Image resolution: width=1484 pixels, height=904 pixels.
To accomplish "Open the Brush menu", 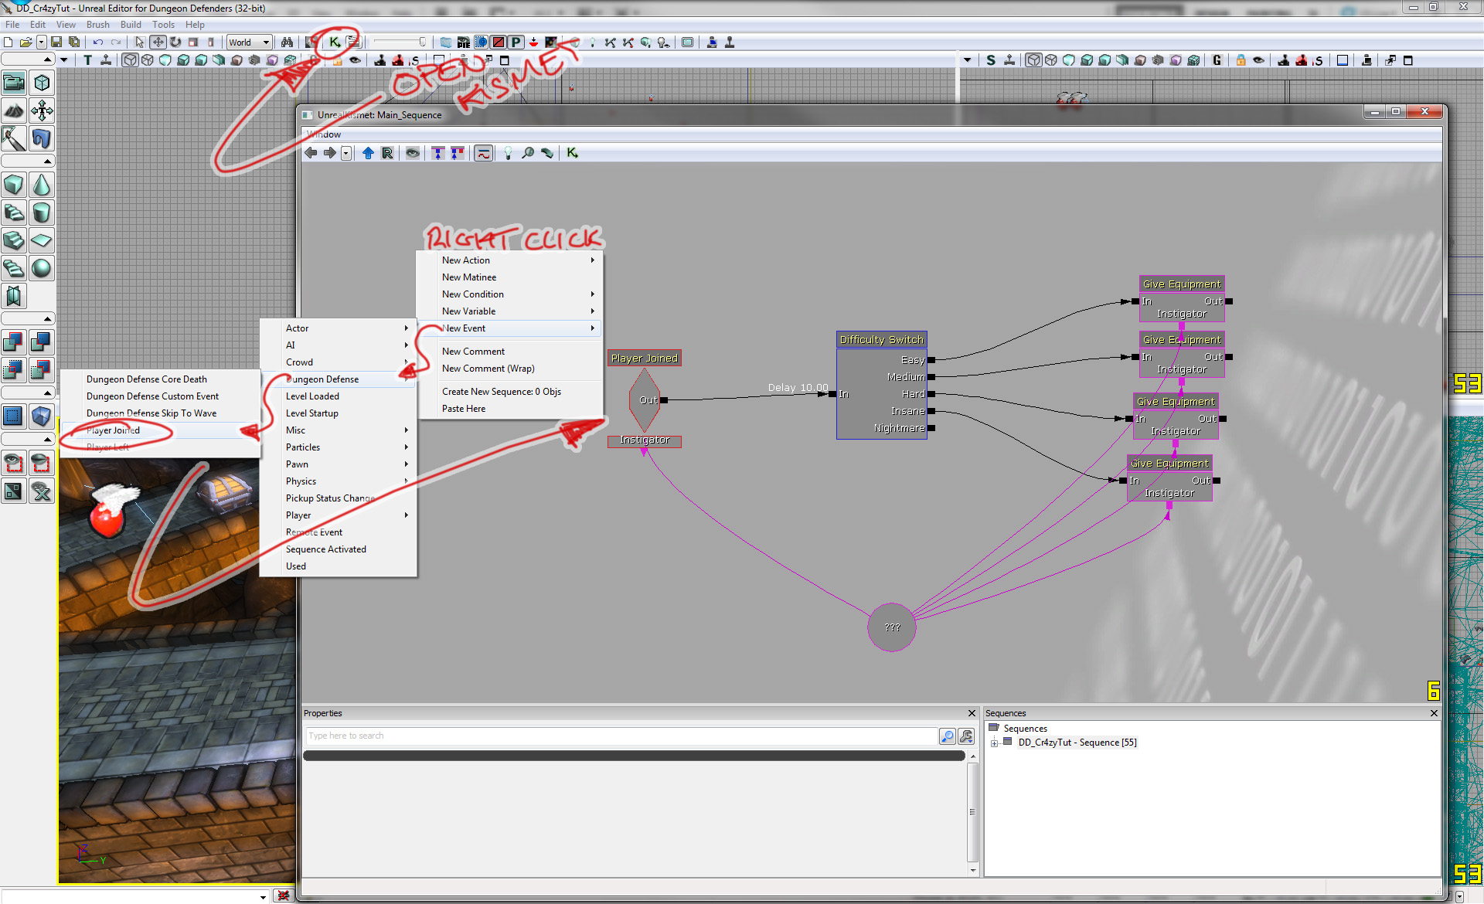I will coord(98,25).
